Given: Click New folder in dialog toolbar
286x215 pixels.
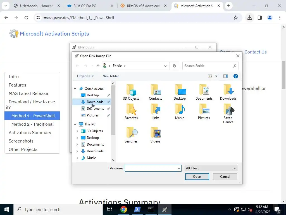Looking at the screenshot, I should click(x=111, y=76).
